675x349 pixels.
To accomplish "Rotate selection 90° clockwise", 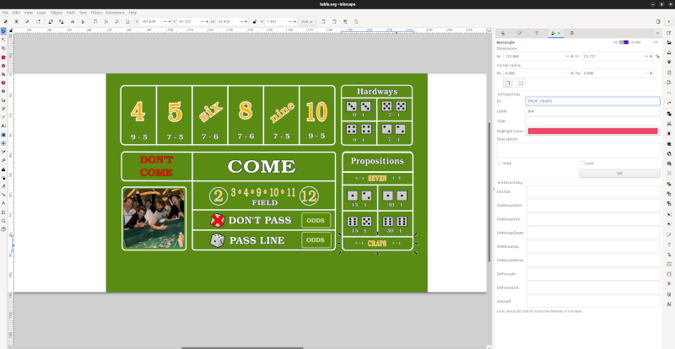I will (62, 21).
